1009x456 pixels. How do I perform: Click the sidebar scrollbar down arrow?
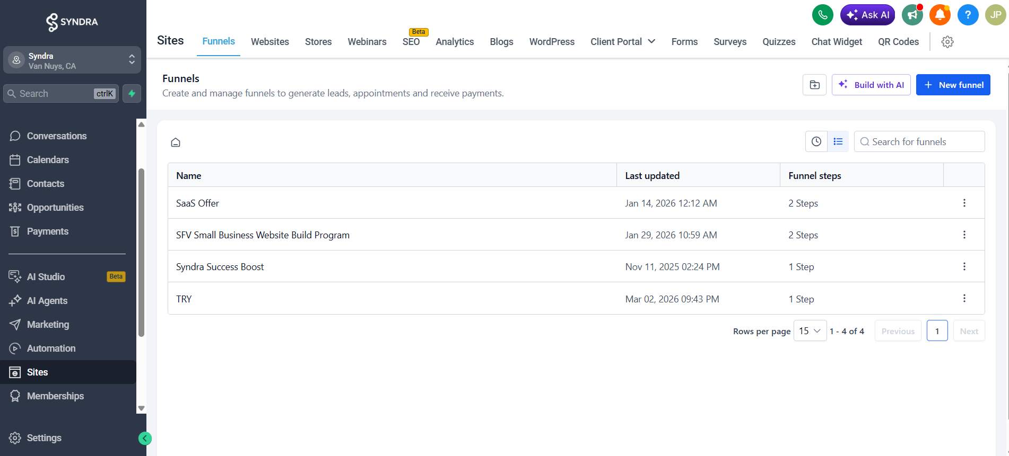[x=141, y=408]
